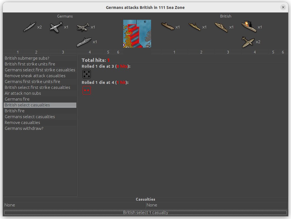Click the red die showing two
Viewport: 291px width, 219px height.
point(87,91)
